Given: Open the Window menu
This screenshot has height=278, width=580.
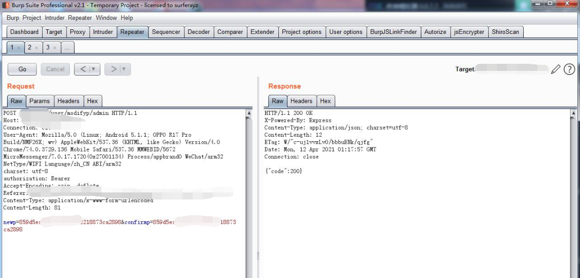Looking at the screenshot, I should pos(106,18).
